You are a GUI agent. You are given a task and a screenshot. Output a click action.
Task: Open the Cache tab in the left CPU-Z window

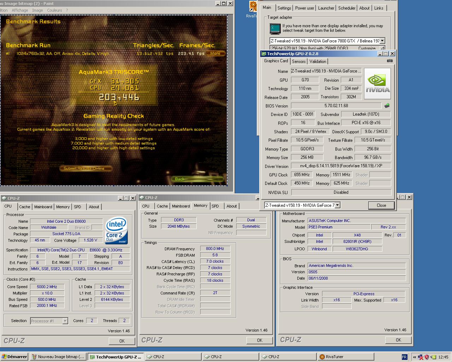tap(24, 207)
